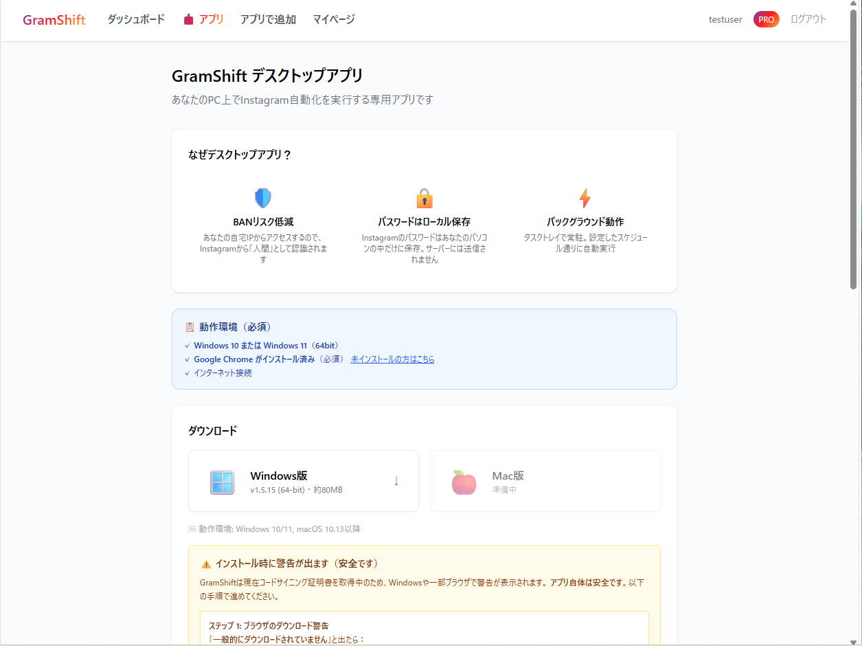Download the Windows版 app
862x646 pixels.
tap(304, 481)
